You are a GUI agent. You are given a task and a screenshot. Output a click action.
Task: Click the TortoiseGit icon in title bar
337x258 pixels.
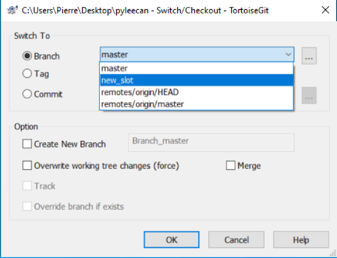12,10
